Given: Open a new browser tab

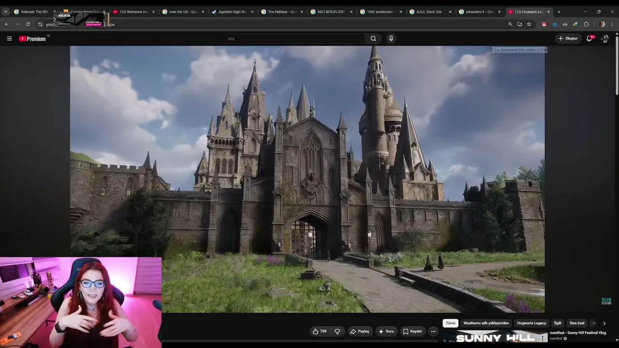Looking at the screenshot, I should [559, 12].
